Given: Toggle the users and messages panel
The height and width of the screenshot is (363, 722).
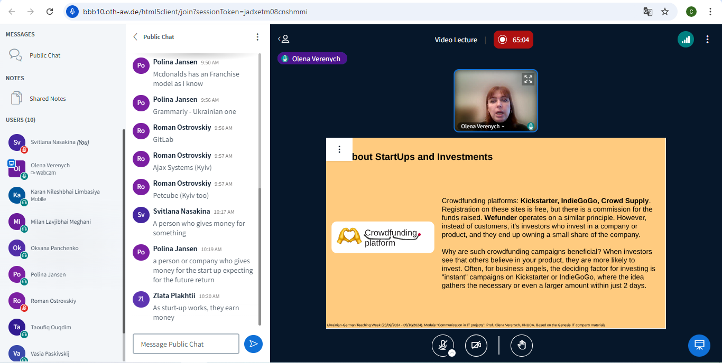Looking at the screenshot, I should pos(284,39).
